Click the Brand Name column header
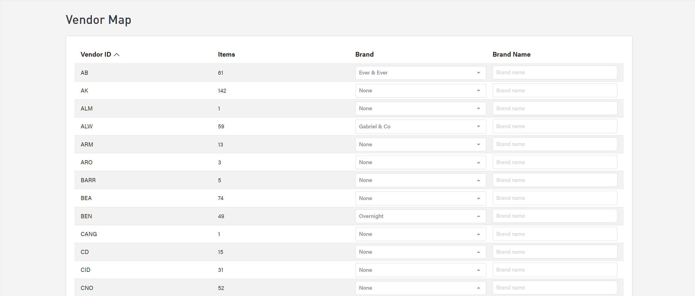Viewport: 695px width, 296px height. coord(511,54)
